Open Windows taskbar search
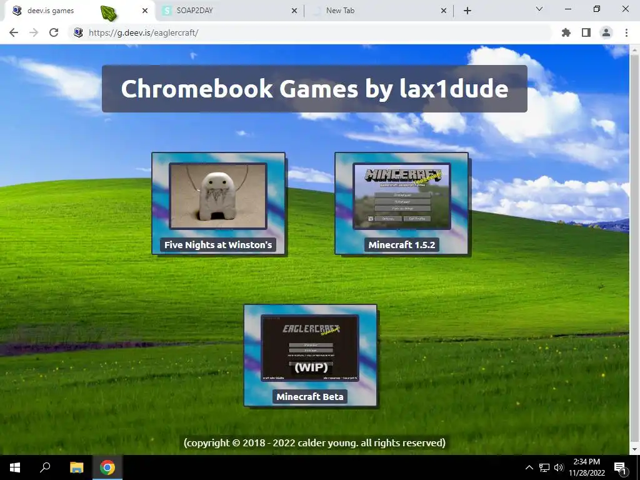The height and width of the screenshot is (480, 640). (45, 467)
